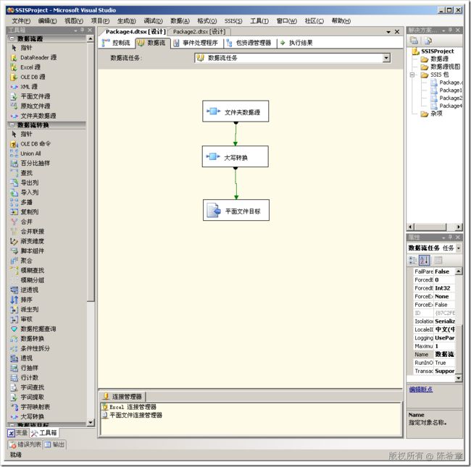Select 平面文件连接管理器 connection
The width and height of the screenshot is (471, 467).
tap(133, 415)
